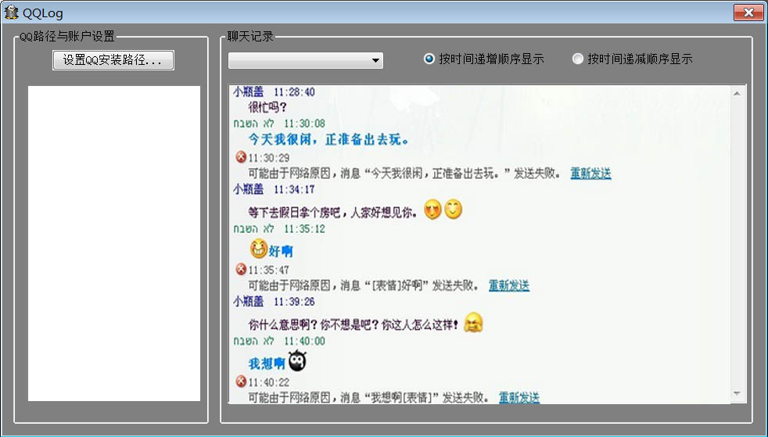Close the QQLog window

pyautogui.click(x=748, y=13)
